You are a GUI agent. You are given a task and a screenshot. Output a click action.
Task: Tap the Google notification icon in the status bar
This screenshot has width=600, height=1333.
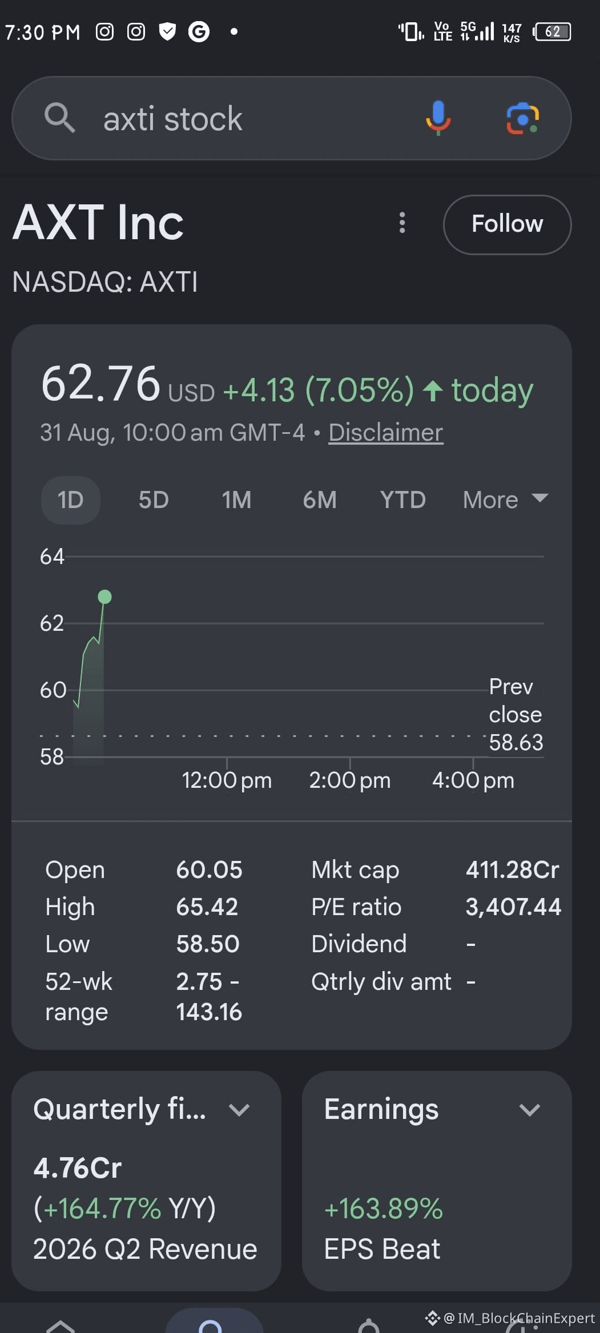(199, 31)
